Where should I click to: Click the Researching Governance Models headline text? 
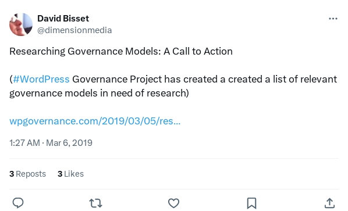pyautogui.click(x=85, y=51)
